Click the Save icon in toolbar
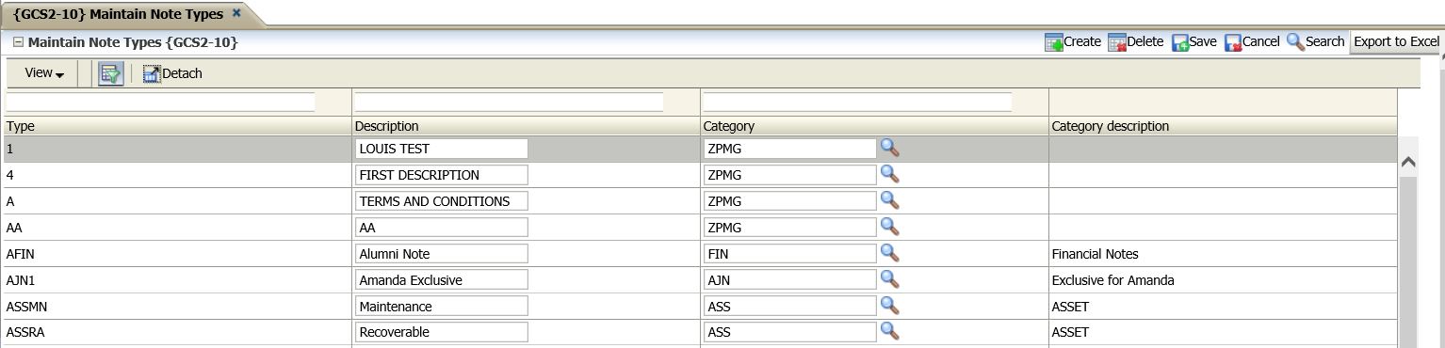The height and width of the screenshot is (348, 1445). [1180, 42]
